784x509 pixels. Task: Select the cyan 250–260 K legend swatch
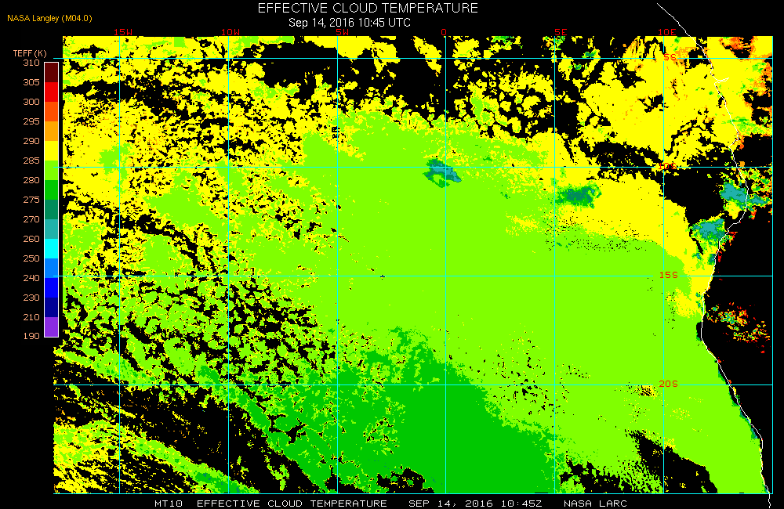(51, 248)
